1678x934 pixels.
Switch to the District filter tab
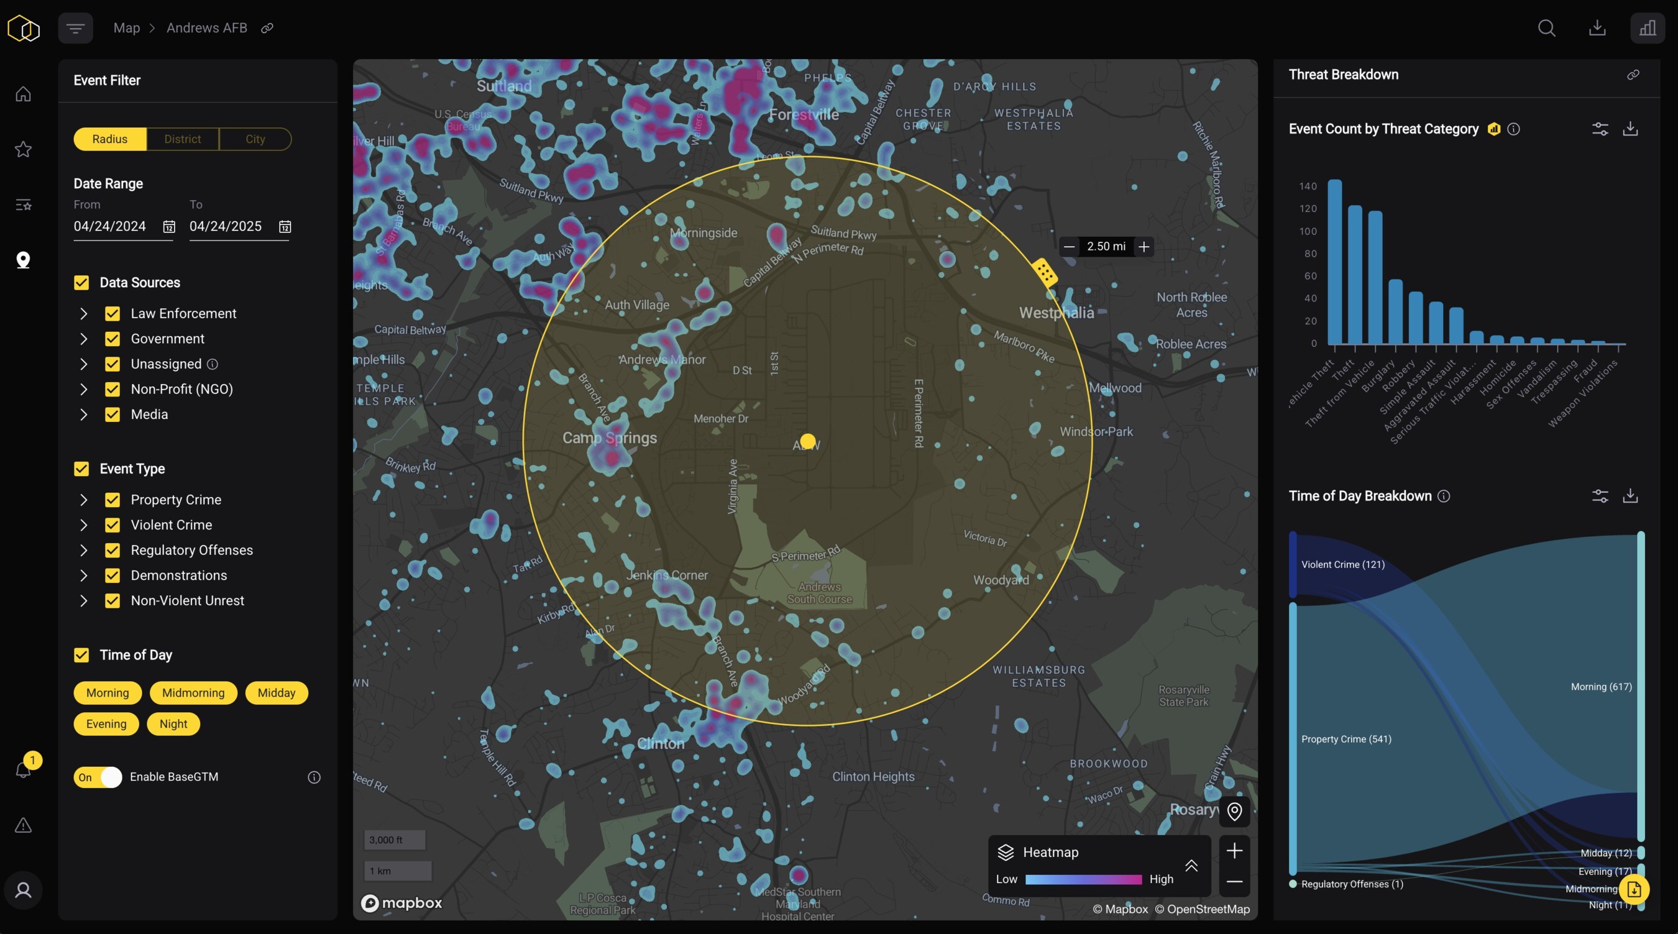coord(182,139)
